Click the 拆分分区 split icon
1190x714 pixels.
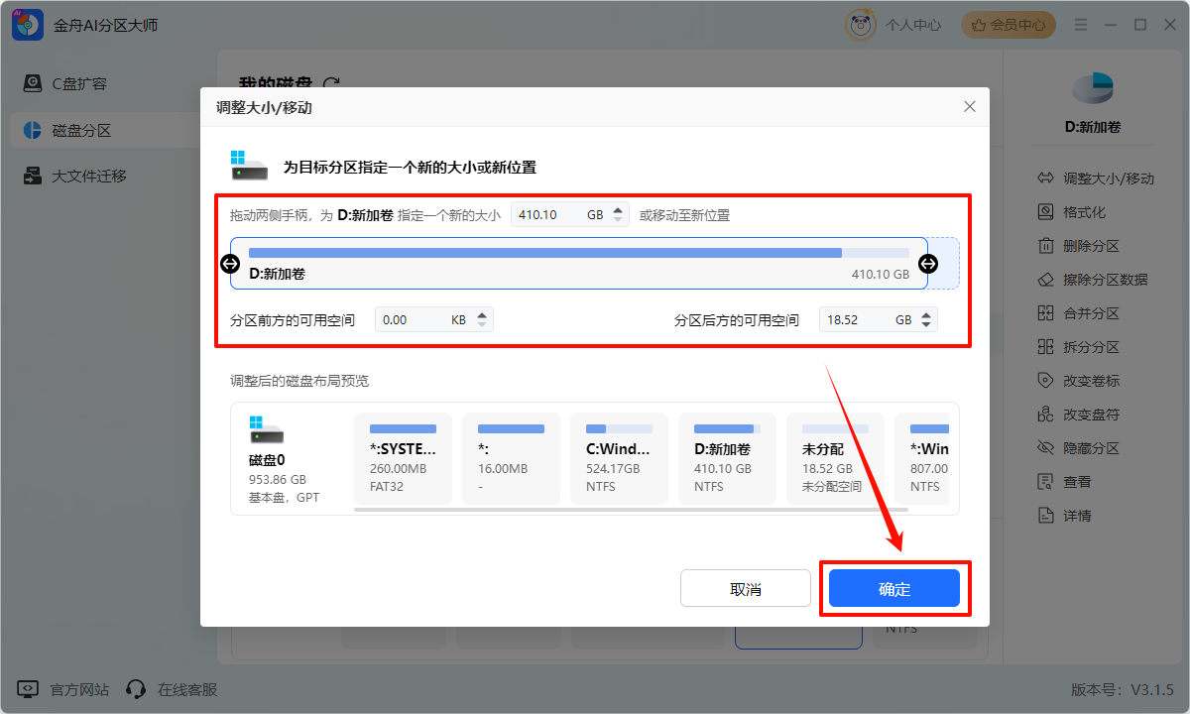[x=1045, y=347]
